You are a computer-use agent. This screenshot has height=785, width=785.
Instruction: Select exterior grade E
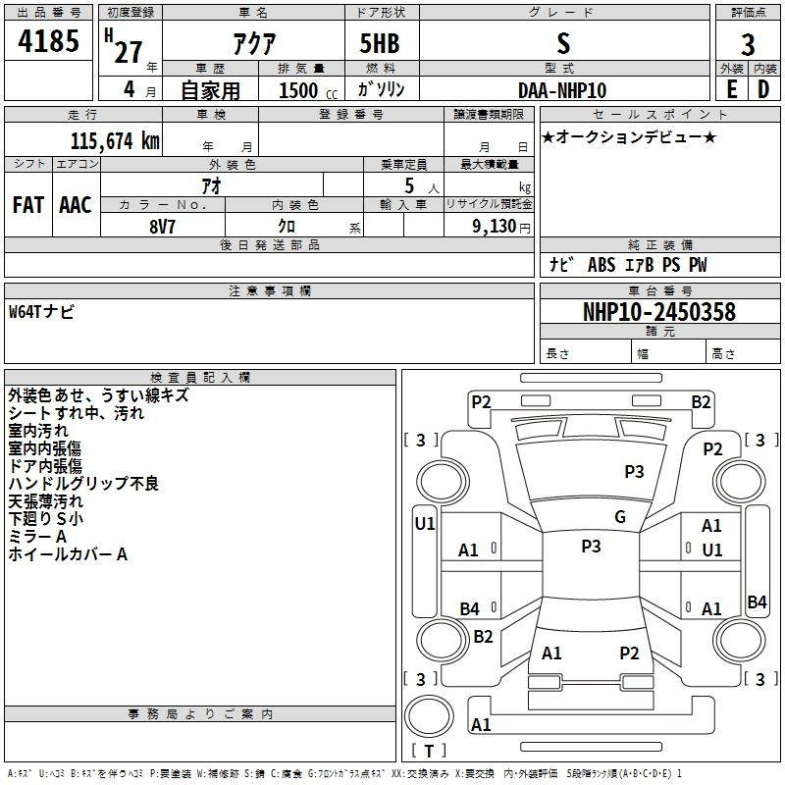tap(731, 88)
